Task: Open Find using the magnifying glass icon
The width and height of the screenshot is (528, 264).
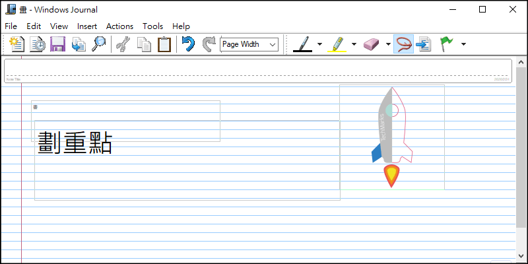Action: click(98, 44)
